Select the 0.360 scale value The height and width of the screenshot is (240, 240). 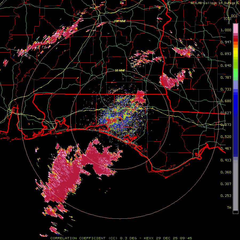(226, 172)
